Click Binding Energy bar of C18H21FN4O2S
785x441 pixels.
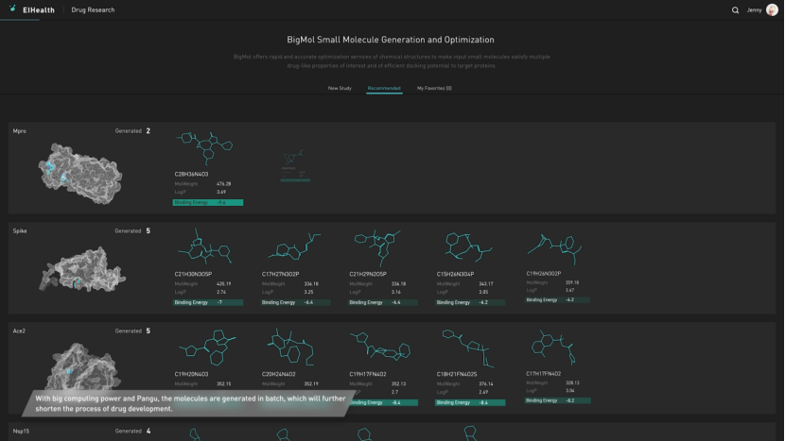click(x=470, y=402)
